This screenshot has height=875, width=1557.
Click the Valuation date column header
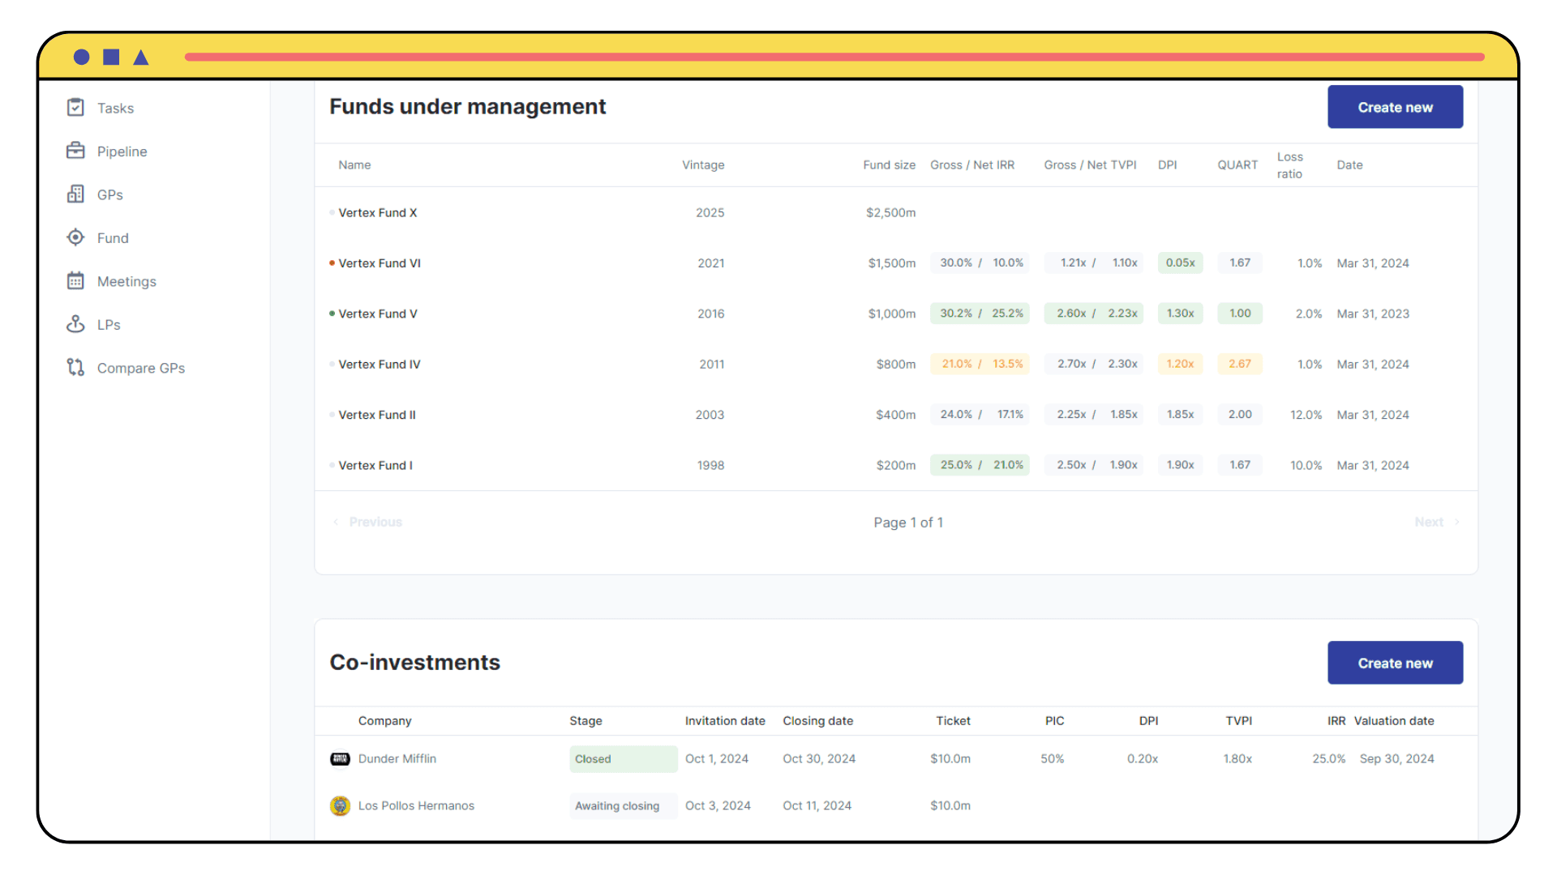click(1393, 721)
